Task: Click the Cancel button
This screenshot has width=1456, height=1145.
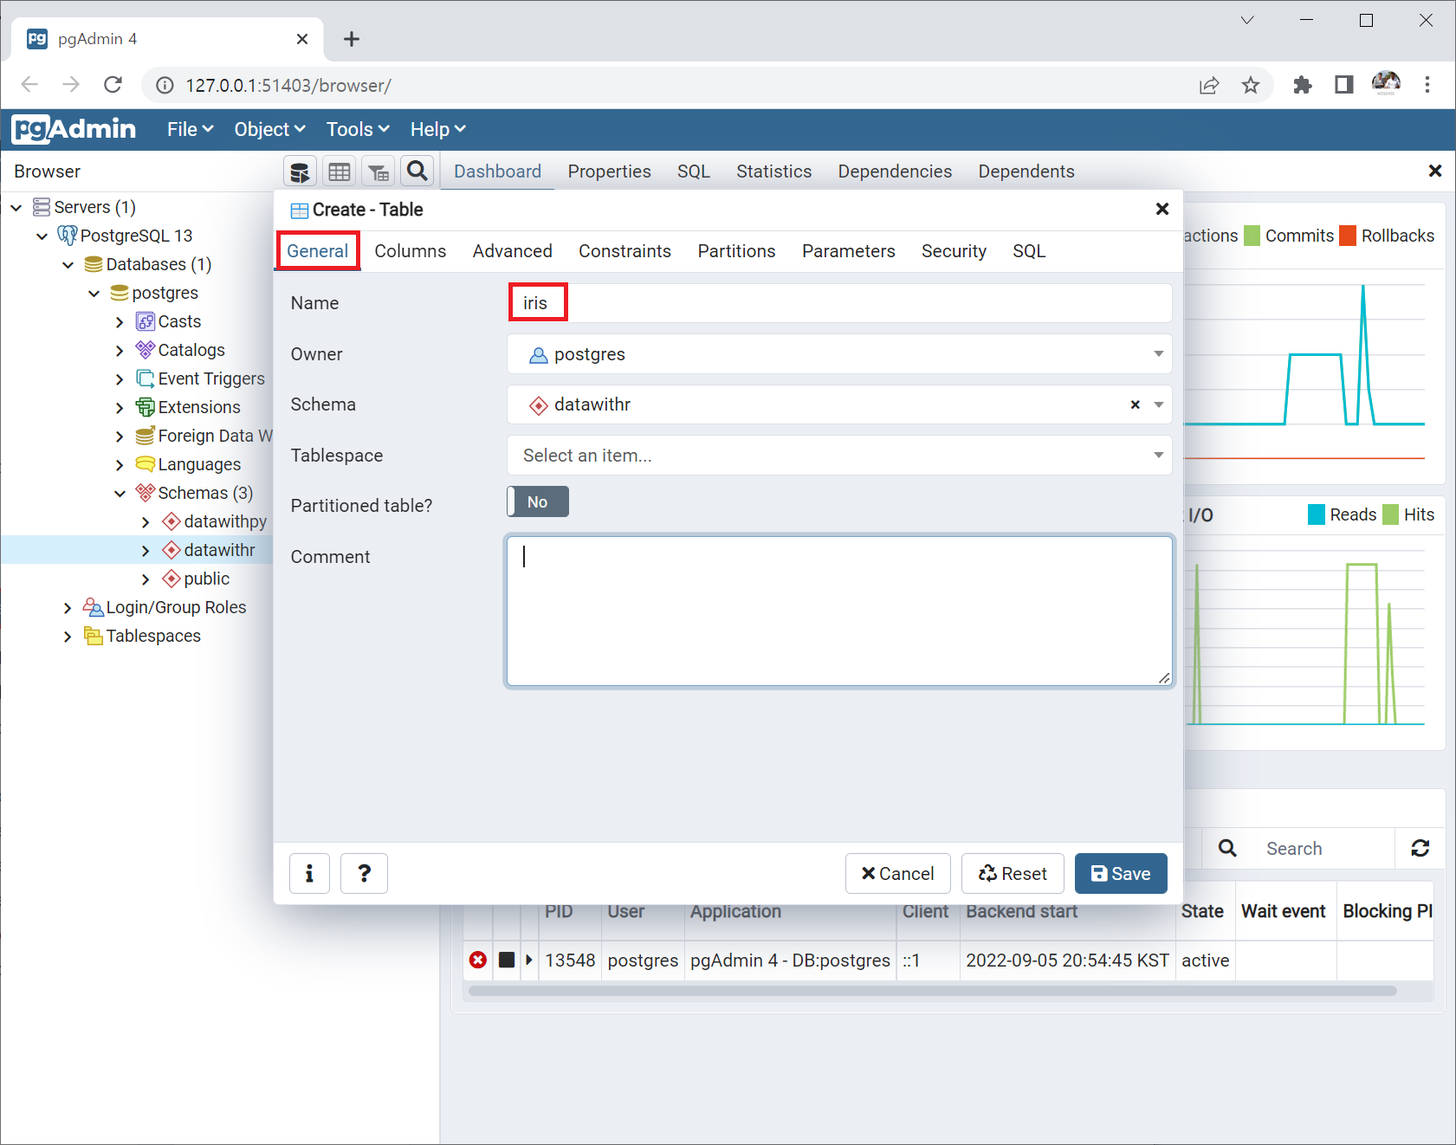Action: tap(897, 873)
